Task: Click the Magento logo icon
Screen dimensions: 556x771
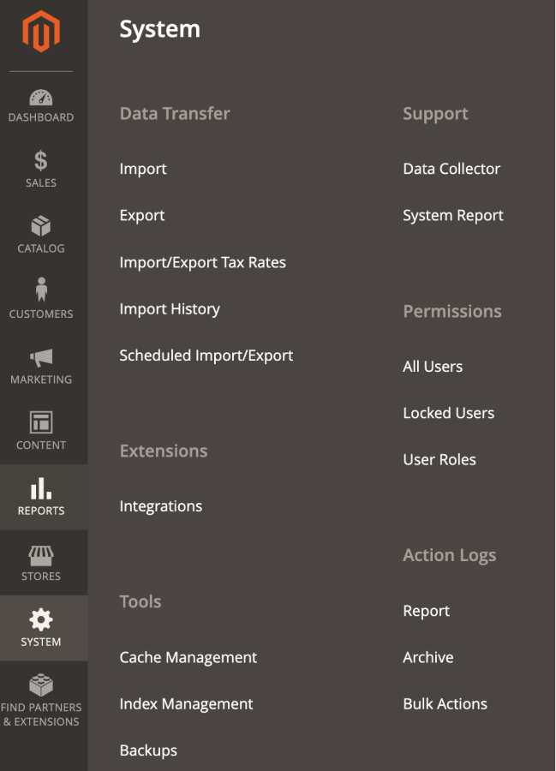Action: tap(41, 32)
